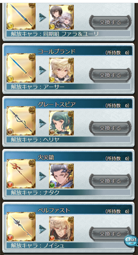
Task: Tap the ベルファスト trident weapon icon
Action: (21, 227)
